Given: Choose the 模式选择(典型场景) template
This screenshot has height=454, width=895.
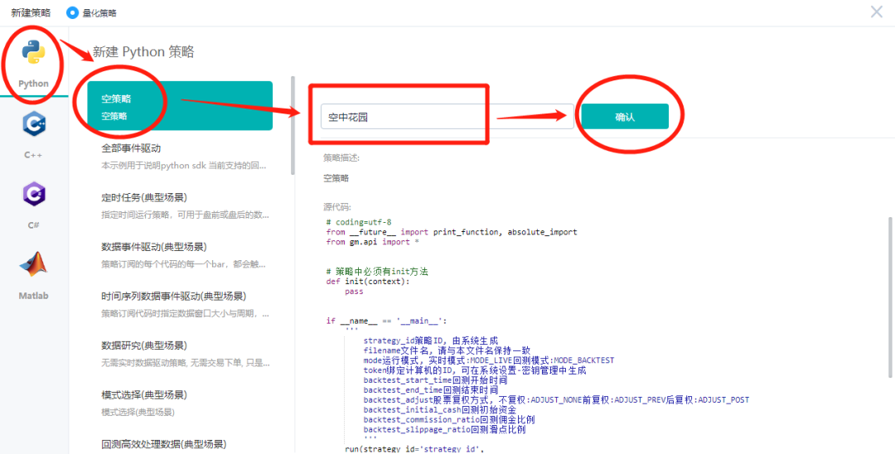Looking at the screenshot, I should pos(180,403).
